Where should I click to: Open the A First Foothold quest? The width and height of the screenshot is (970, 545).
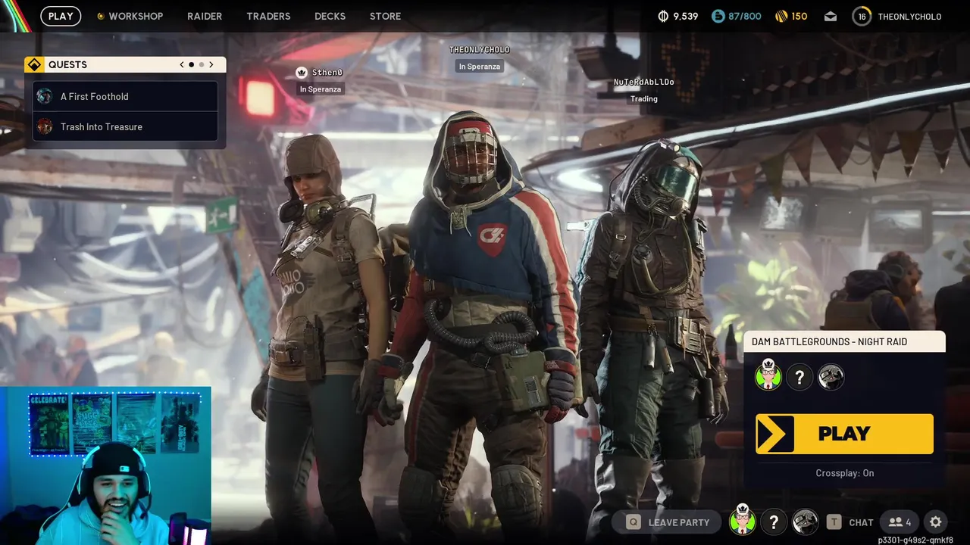point(125,96)
